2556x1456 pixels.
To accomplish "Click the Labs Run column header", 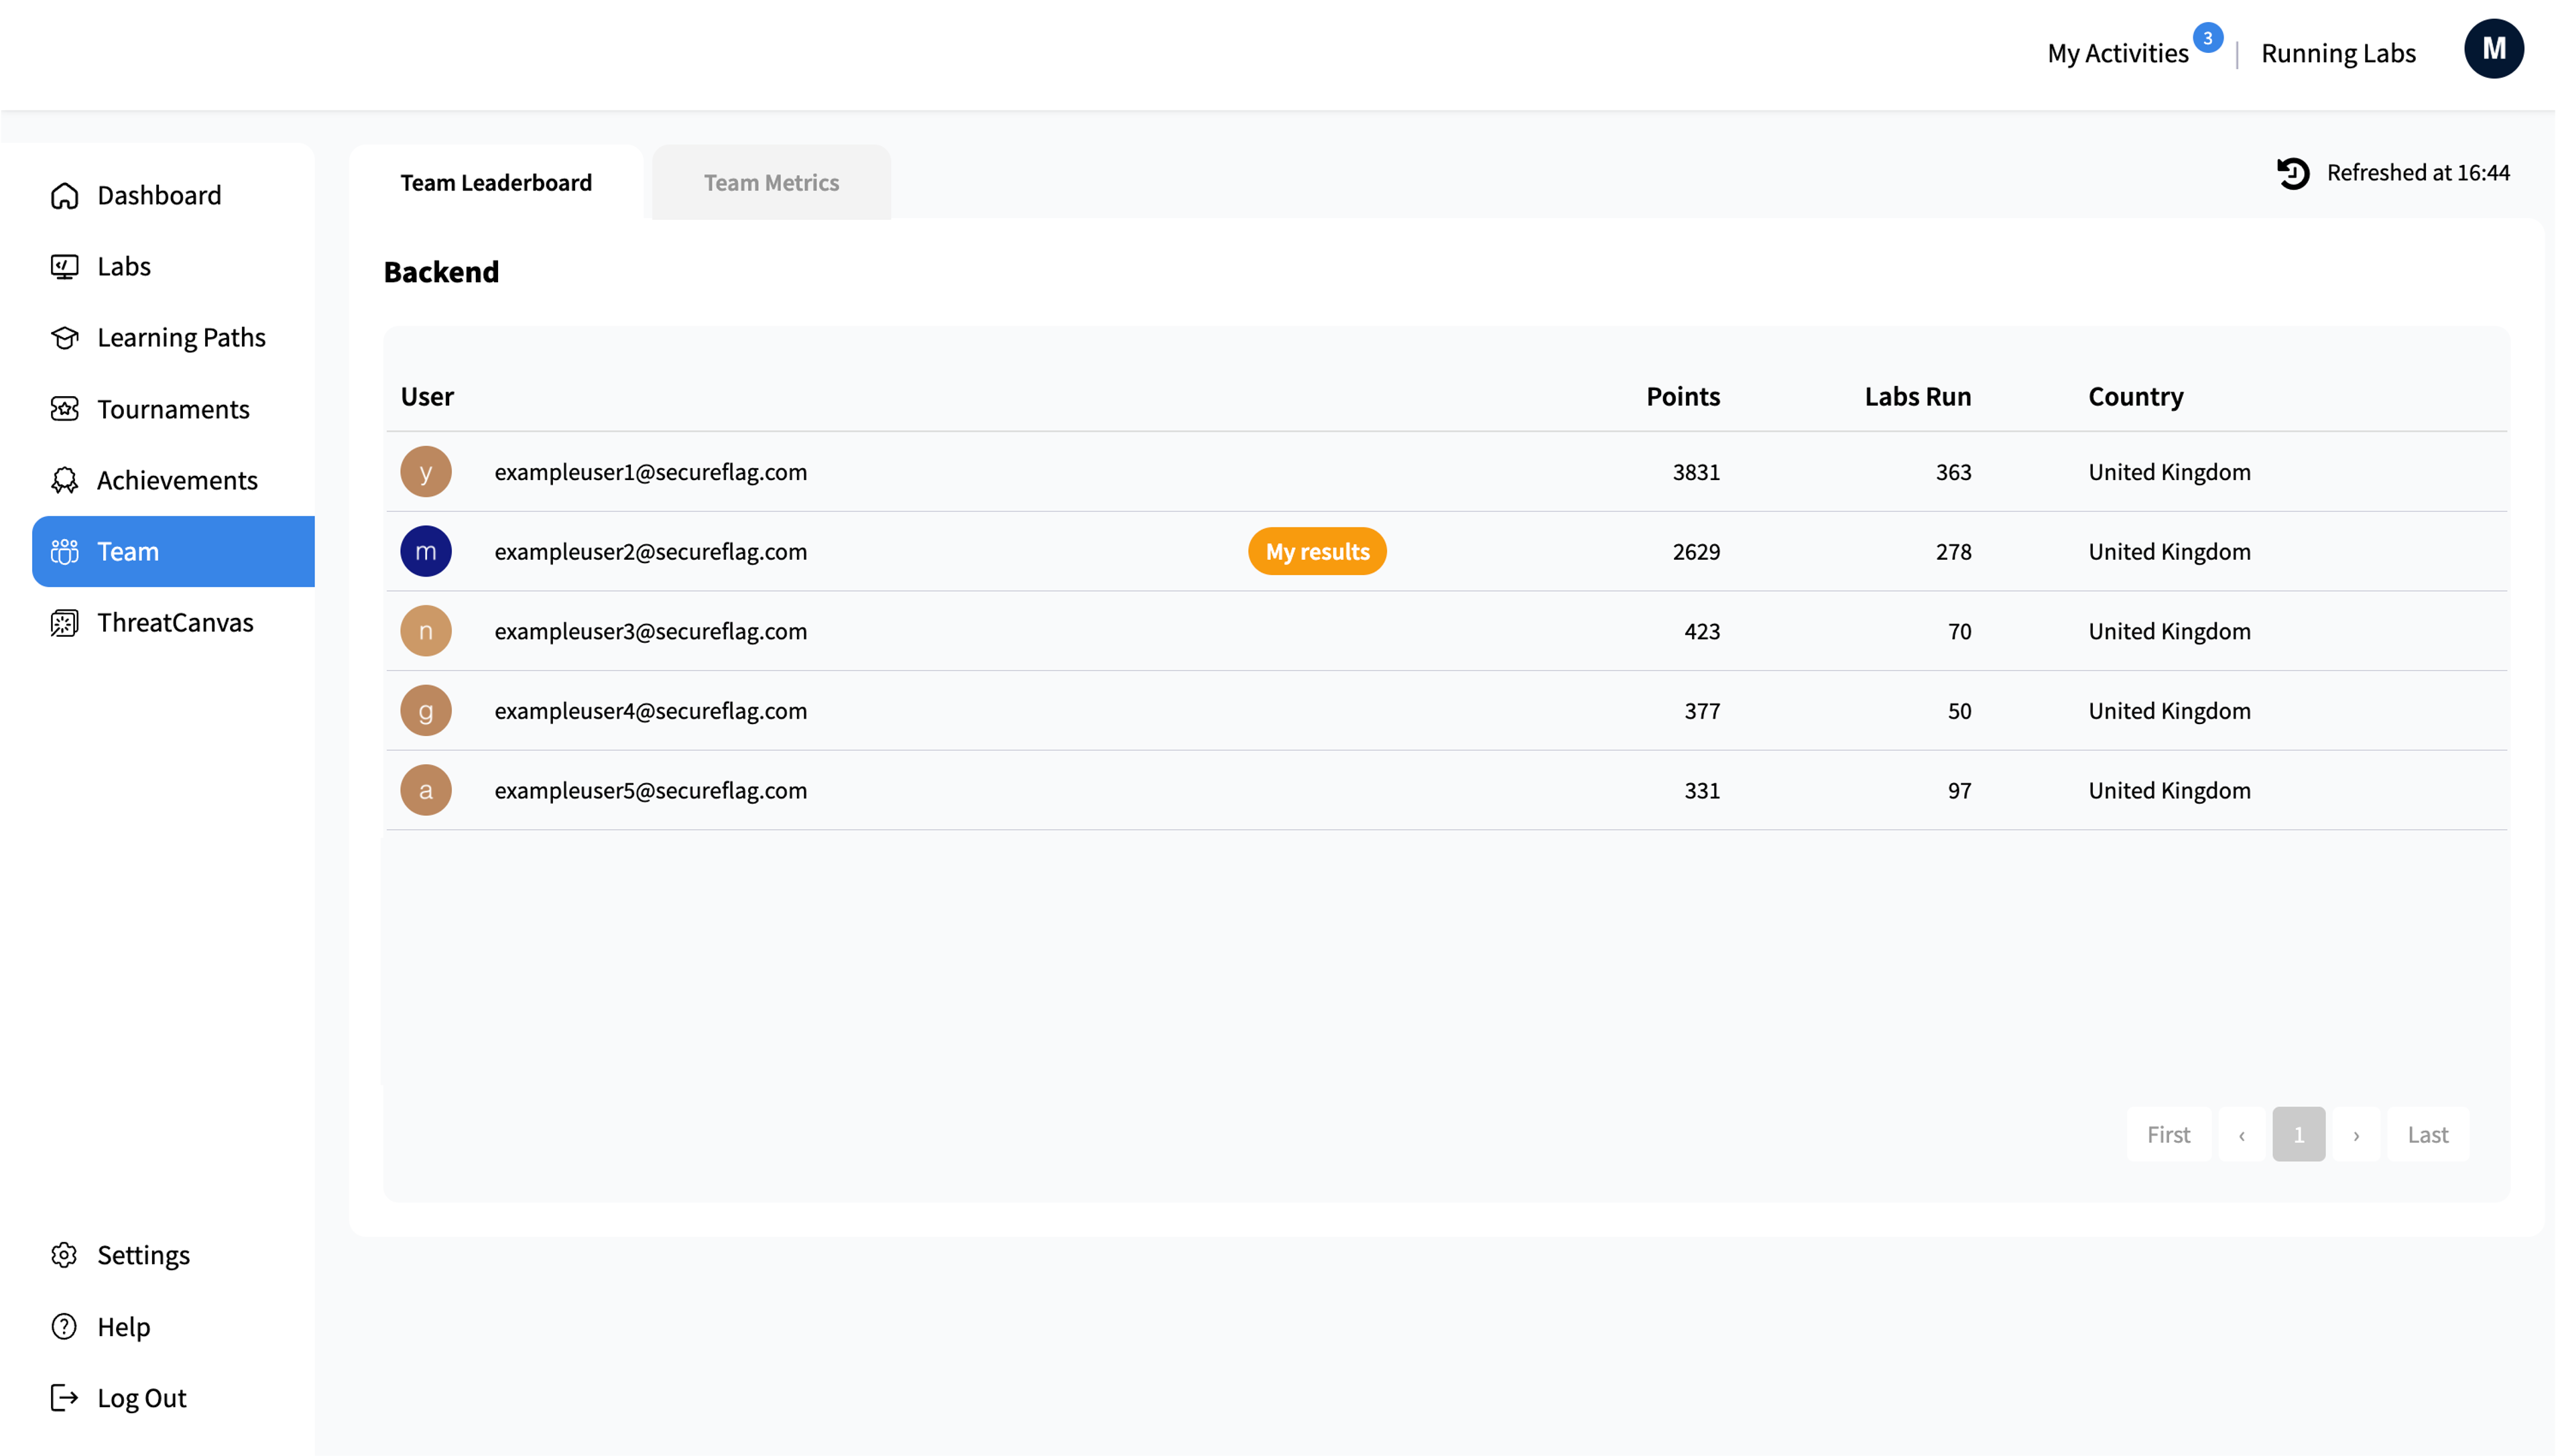I will point(1918,397).
